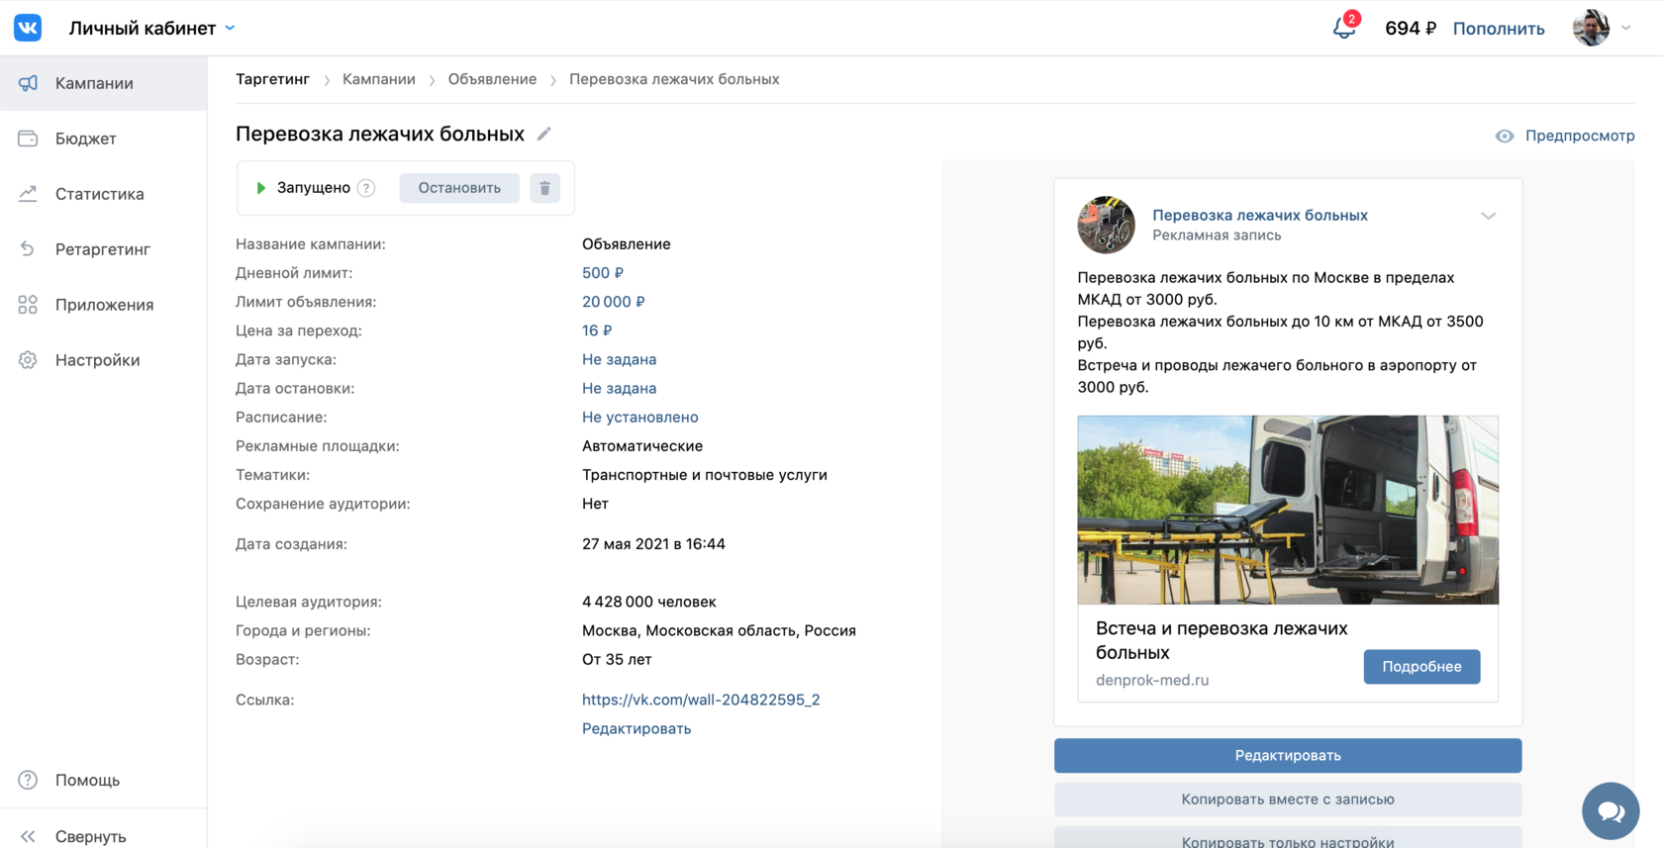Expand the ad post chevron menu
This screenshot has width=1663, height=848.
coord(1488,216)
